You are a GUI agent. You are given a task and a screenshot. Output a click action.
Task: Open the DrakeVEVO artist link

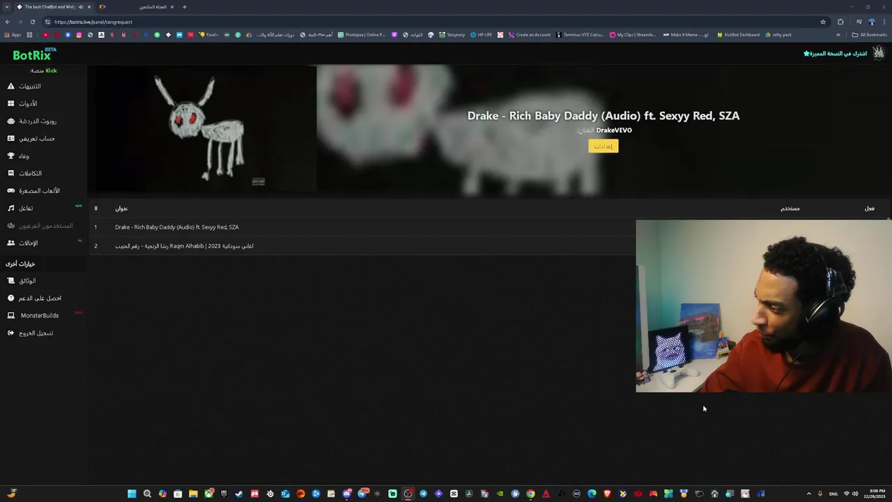coord(614,130)
